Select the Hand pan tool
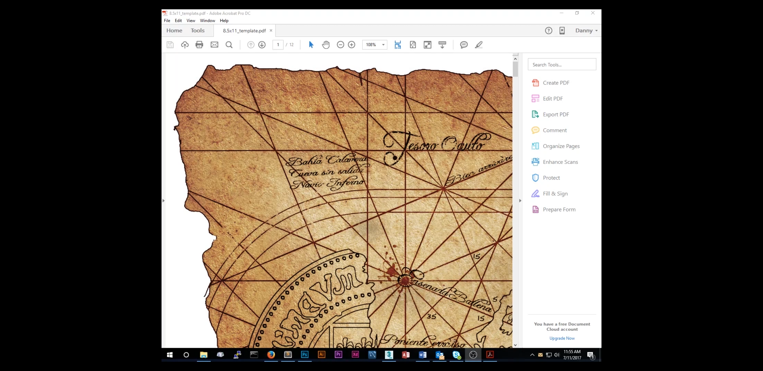 click(326, 45)
